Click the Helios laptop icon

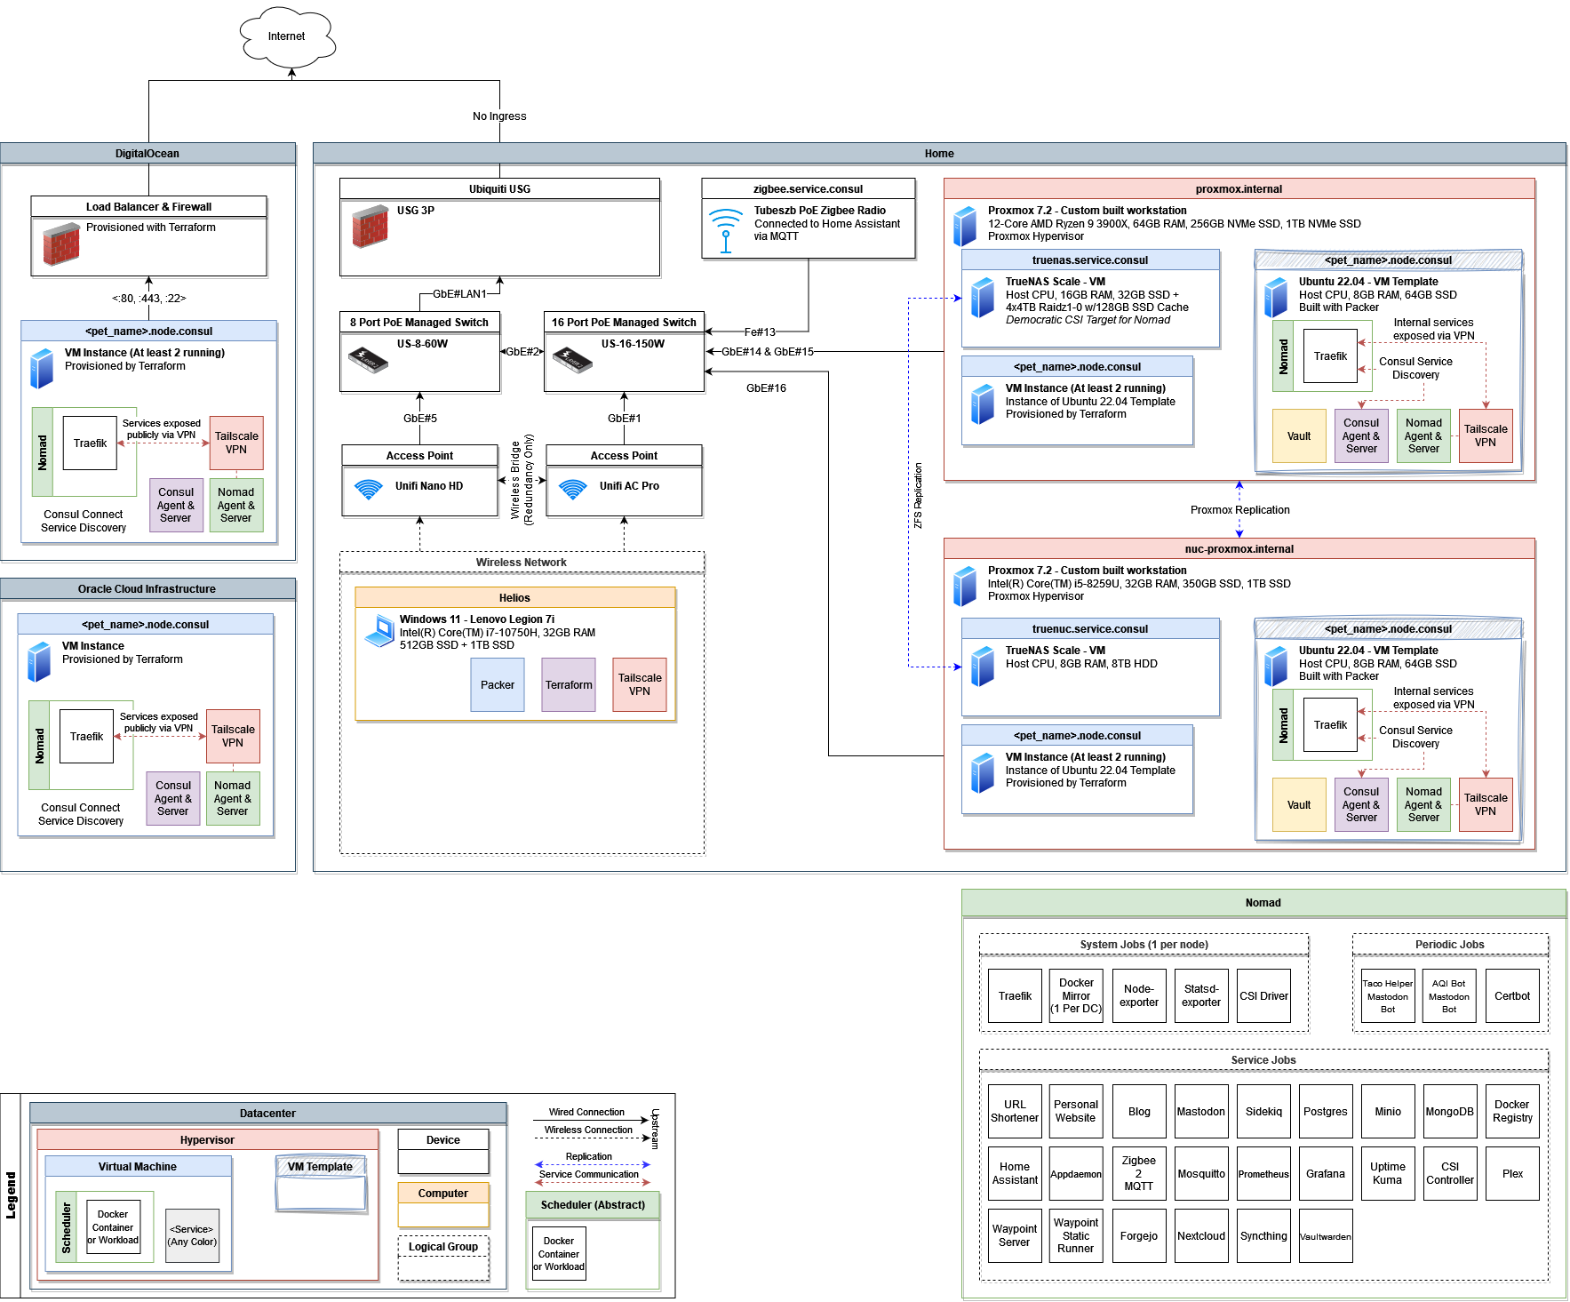379,631
